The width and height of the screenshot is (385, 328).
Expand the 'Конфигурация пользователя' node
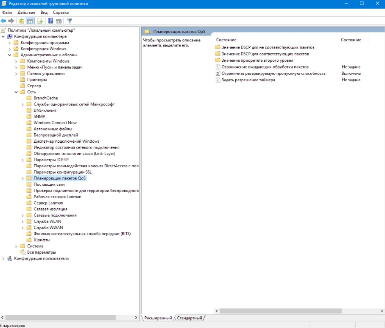[3, 258]
